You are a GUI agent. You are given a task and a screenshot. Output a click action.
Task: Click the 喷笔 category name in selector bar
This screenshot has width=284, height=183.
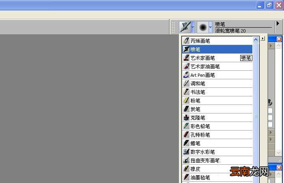point(220,24)
